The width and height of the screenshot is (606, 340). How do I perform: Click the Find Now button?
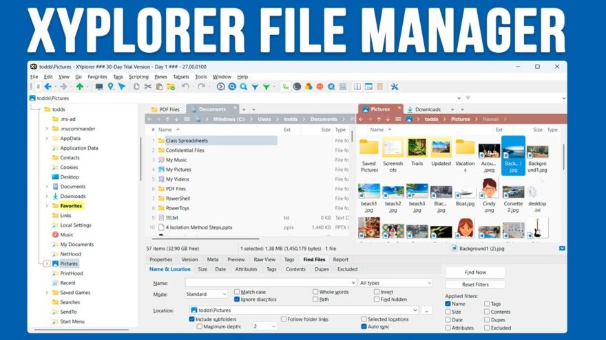click(475, 272)
